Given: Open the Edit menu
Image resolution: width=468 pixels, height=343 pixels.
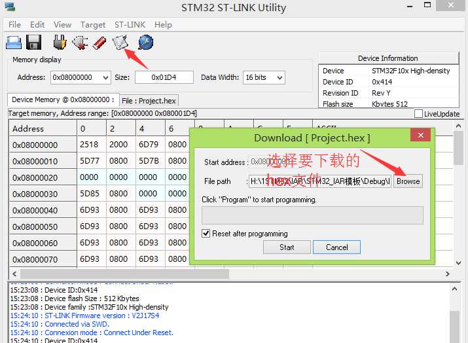Looking at the screenshot, I should click(x=37, y=25).
